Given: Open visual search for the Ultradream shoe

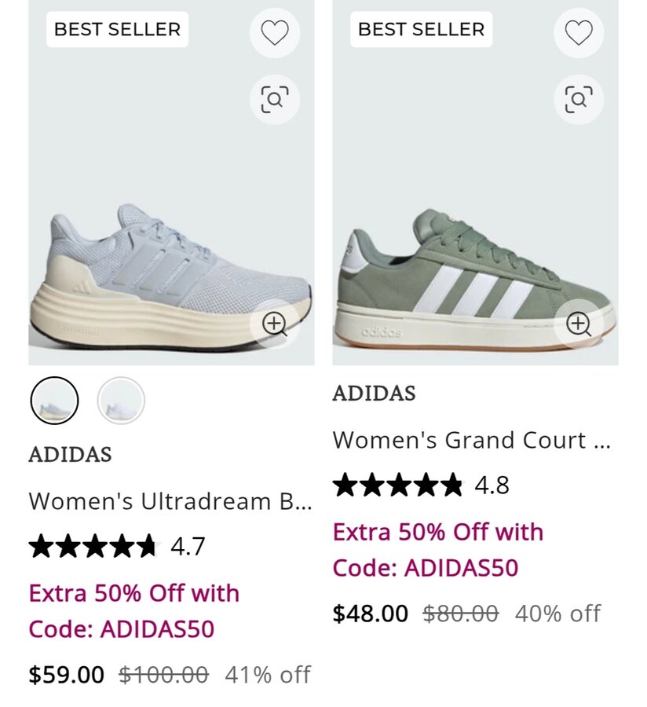Looking at the screenshot, I should click(275, 100).
